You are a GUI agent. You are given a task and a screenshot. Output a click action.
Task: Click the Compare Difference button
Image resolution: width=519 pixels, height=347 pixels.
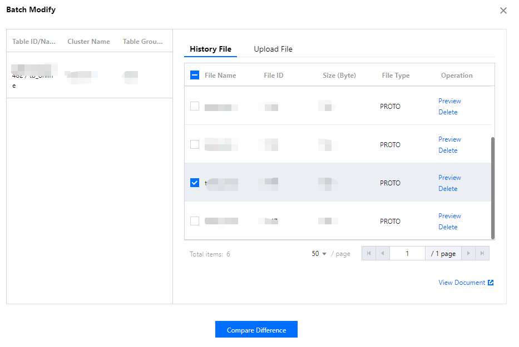[256, 330]
